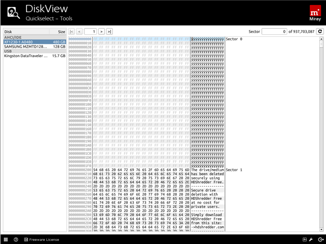Select Kingston DataTraveler USB disk
This screenshot has width=326, height=244.
pos(35,56)
